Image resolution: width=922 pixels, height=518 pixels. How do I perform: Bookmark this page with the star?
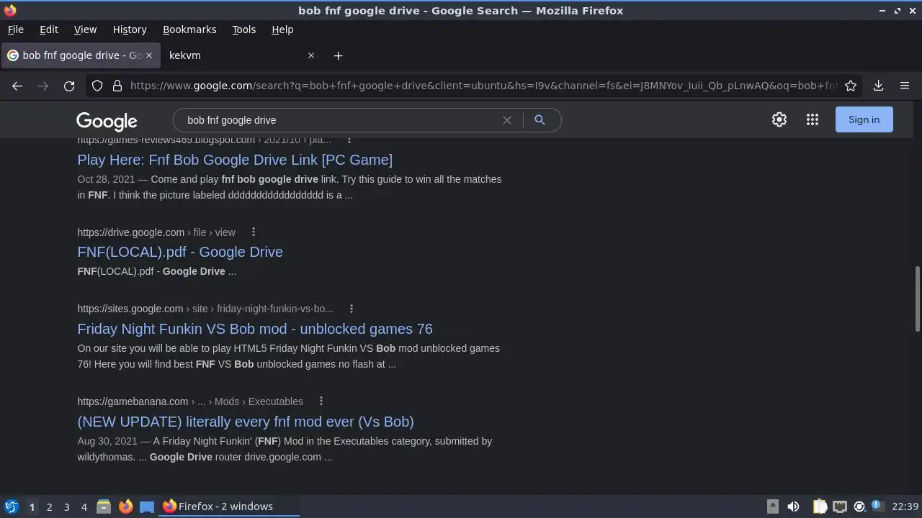point(851,86)
